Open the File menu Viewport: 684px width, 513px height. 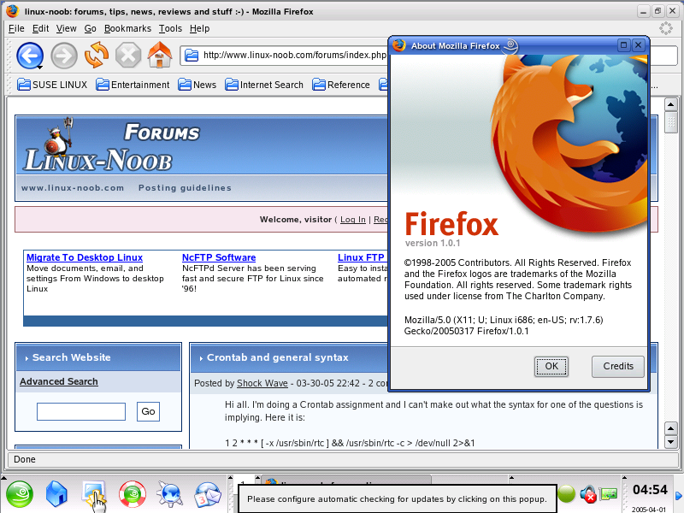point(16,28)
